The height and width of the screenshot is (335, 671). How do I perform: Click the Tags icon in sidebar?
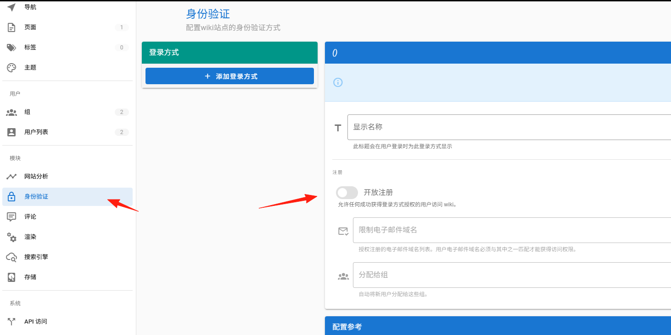[11, 48]
